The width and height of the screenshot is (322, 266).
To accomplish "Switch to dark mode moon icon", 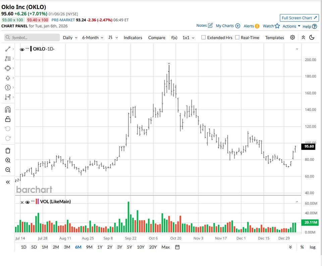I will [312, 38].
